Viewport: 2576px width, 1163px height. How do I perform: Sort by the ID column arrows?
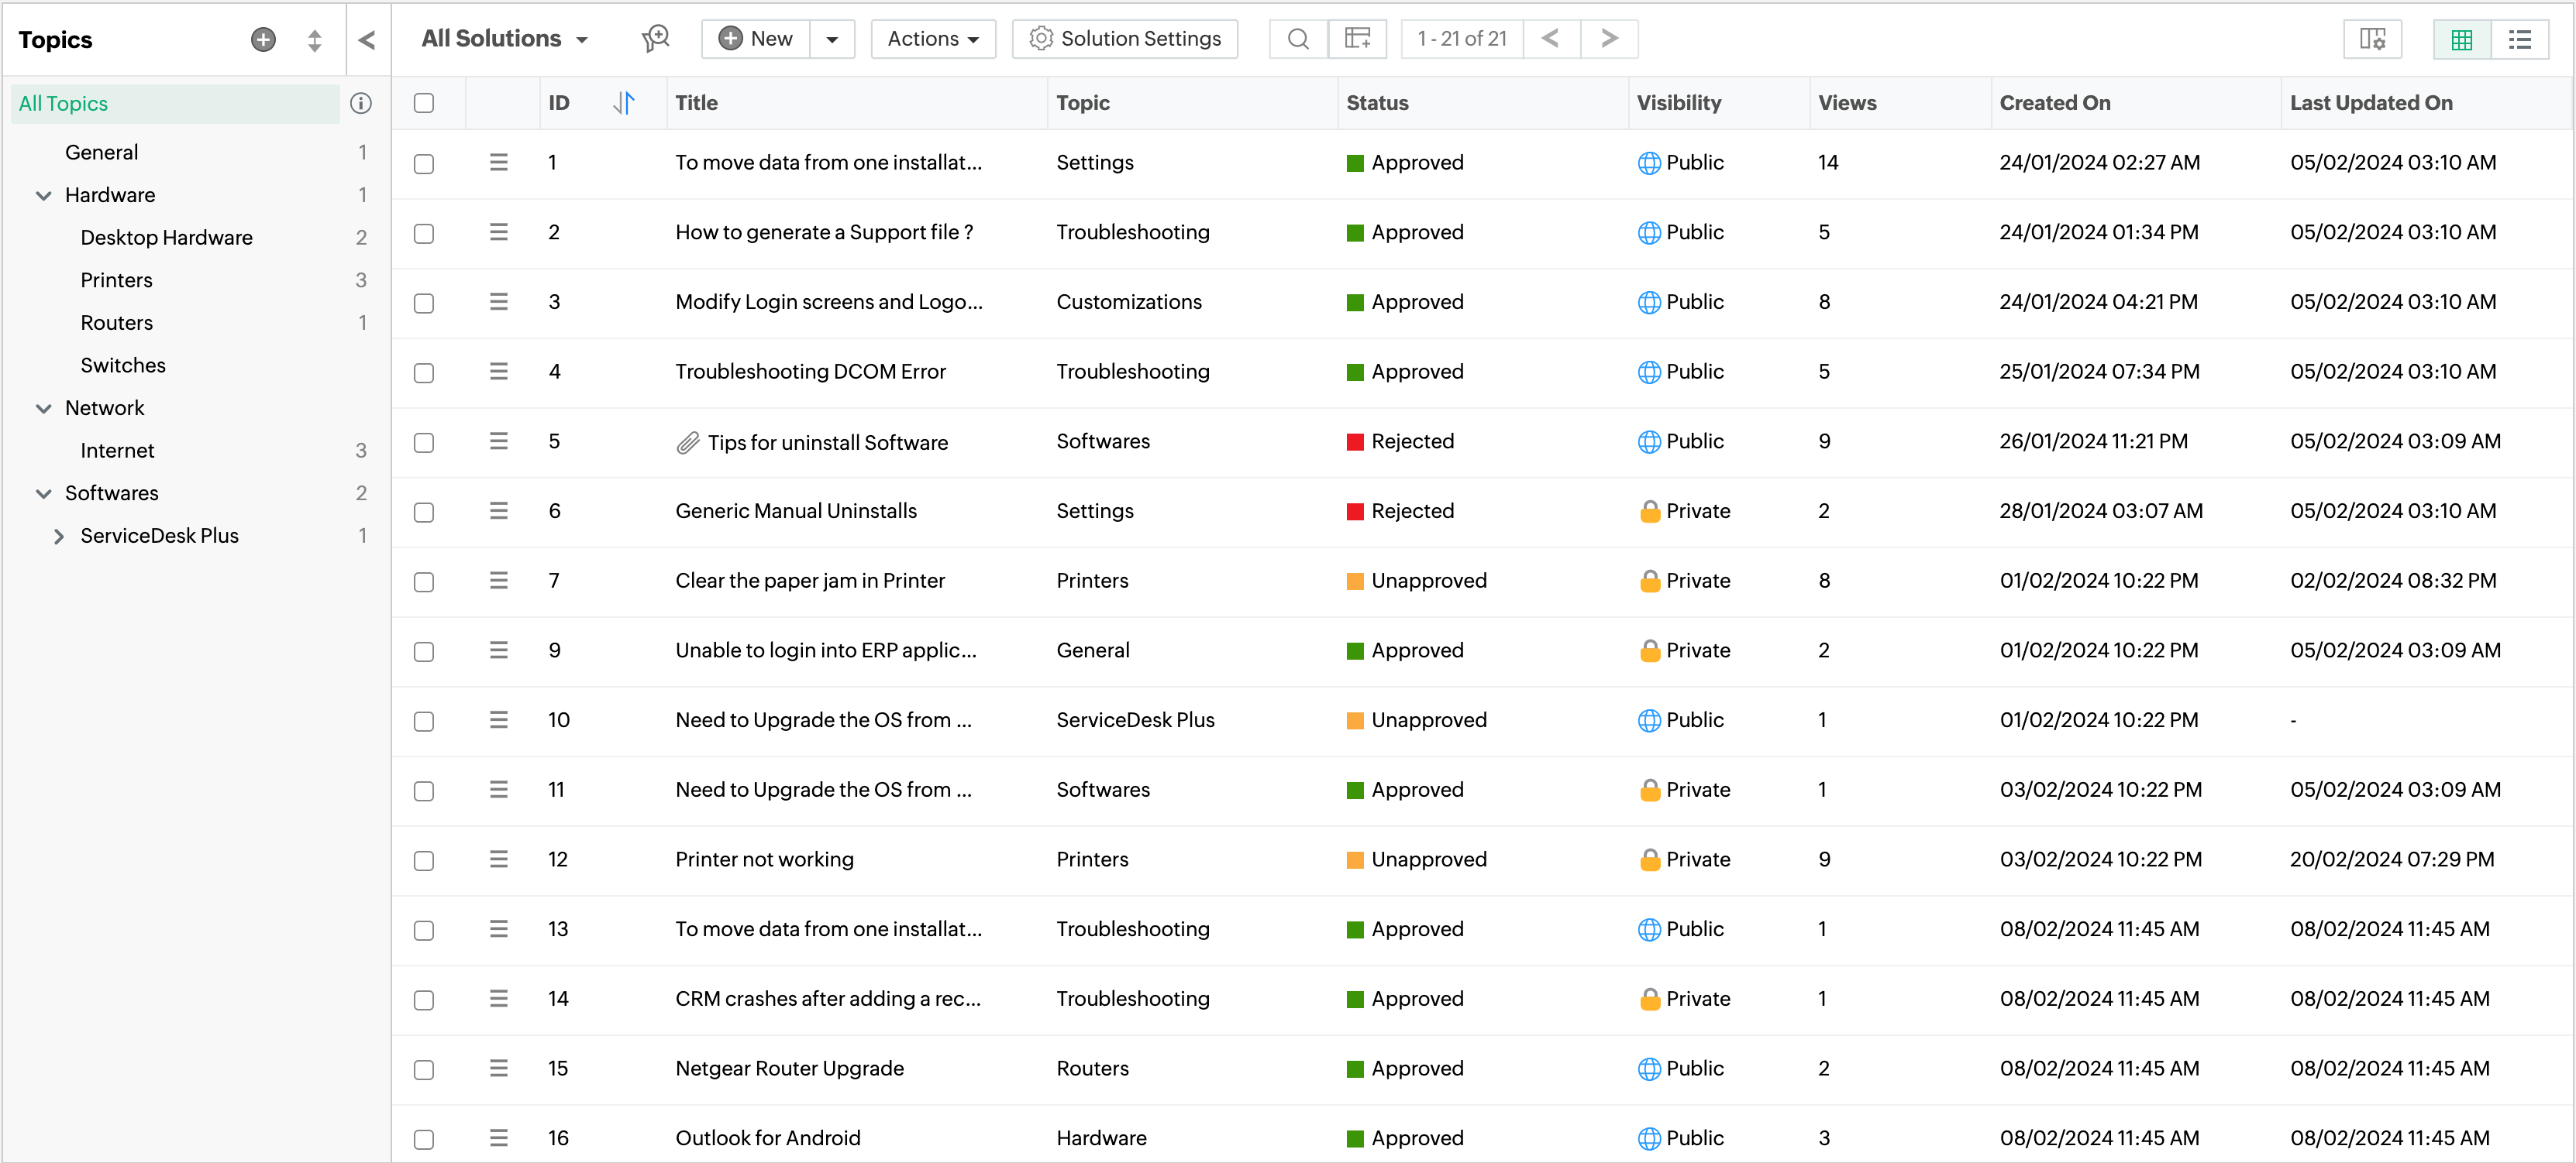624,103
